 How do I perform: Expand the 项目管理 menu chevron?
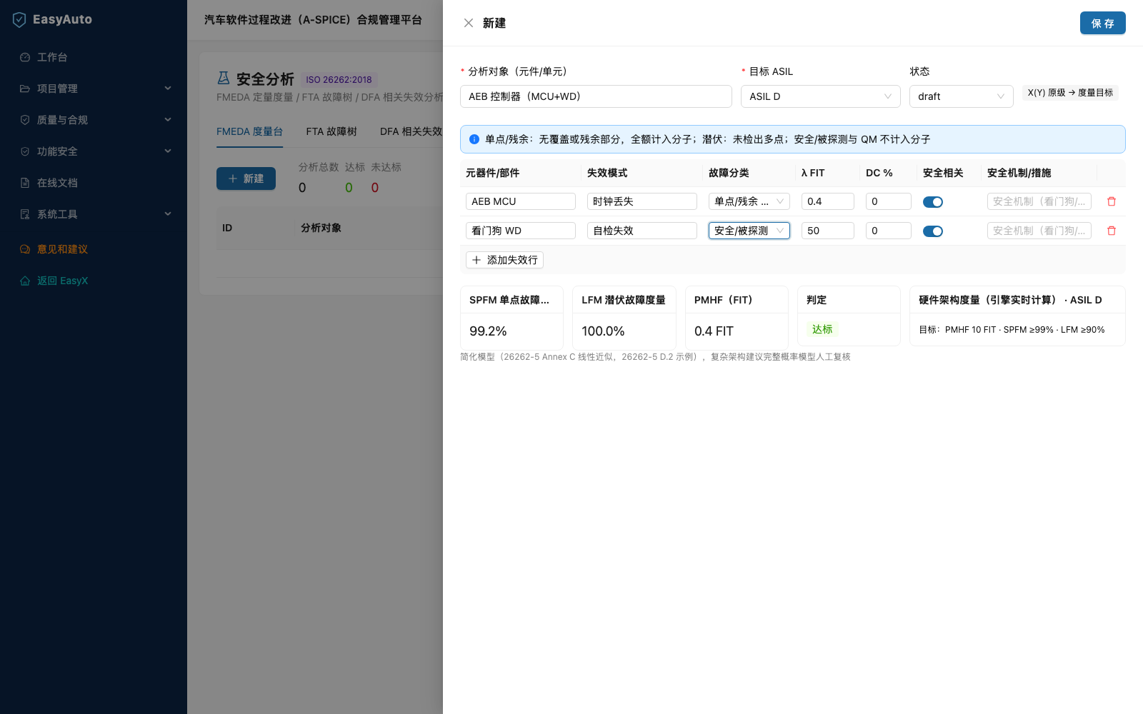168,89
